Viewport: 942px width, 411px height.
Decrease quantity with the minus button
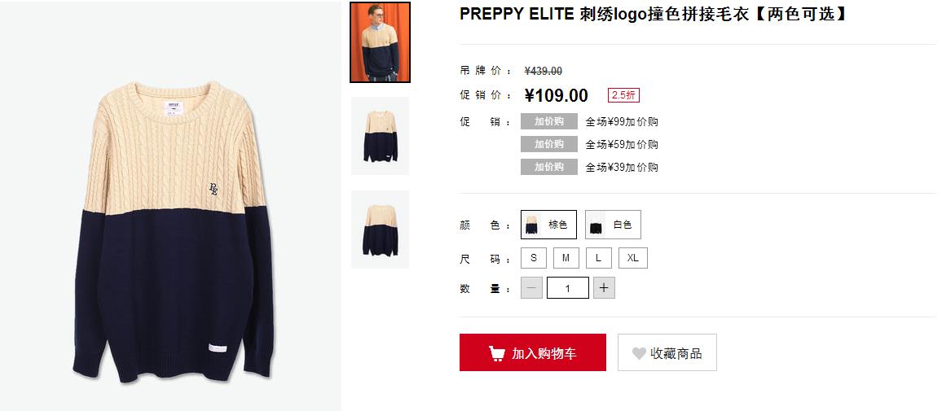[x=531, y=288]
